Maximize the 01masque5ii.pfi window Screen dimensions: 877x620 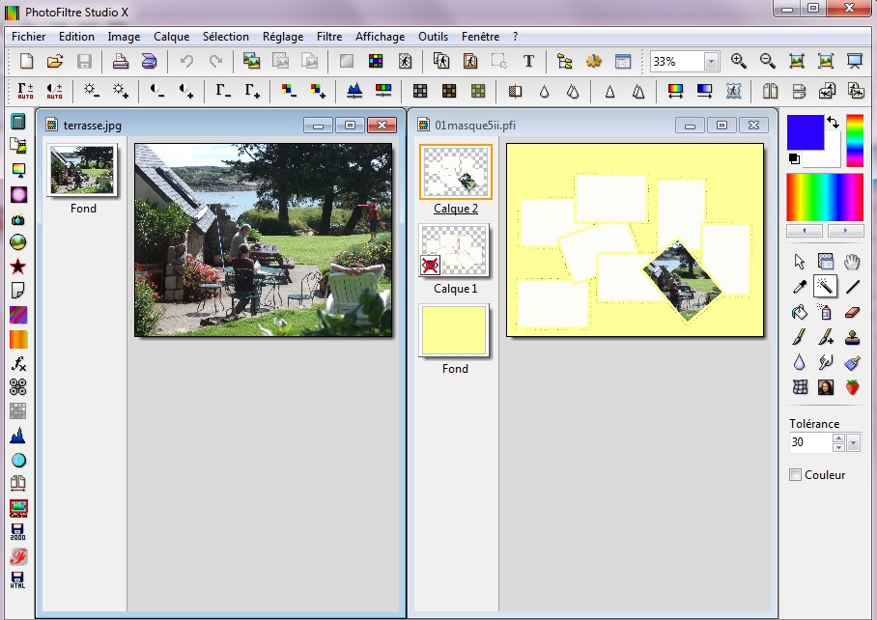tap(721, 126)
